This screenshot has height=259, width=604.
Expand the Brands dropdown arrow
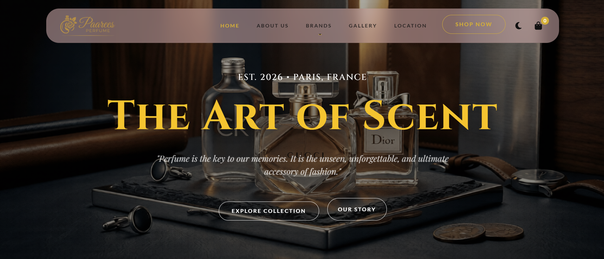pyautogui.click(x=320, y=34)
